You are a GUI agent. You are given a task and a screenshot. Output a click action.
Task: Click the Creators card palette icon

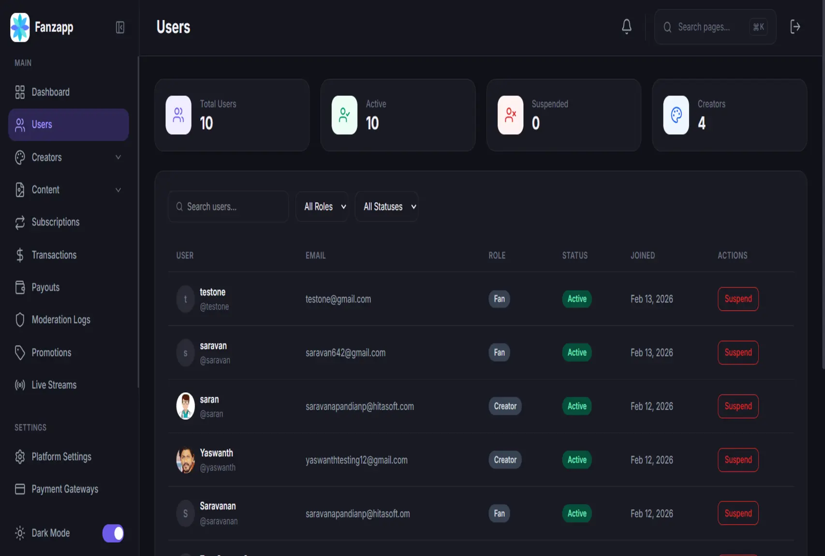coord(676,115)
